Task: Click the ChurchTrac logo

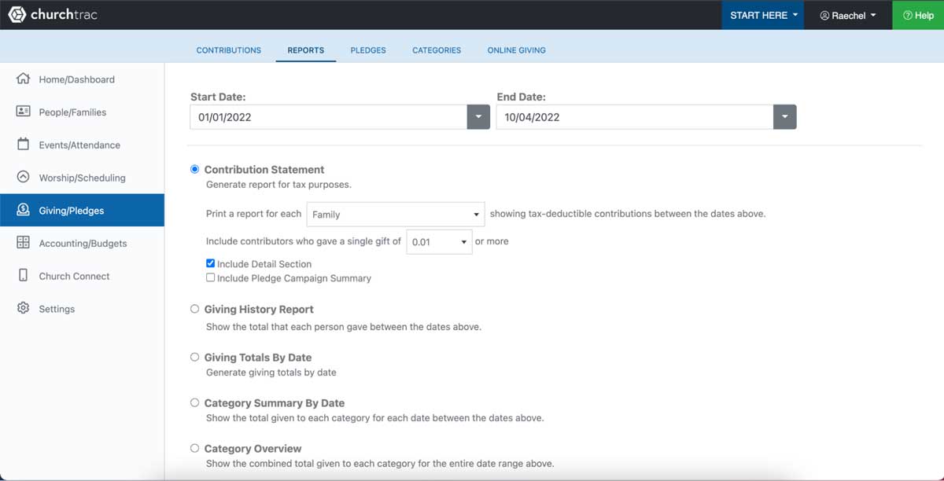Action: [x=51, y=14]
